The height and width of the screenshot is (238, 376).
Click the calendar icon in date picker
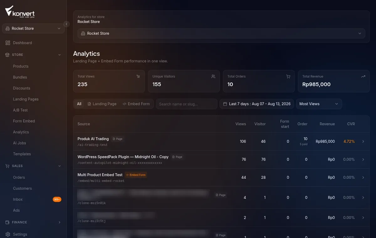[225, 104]
